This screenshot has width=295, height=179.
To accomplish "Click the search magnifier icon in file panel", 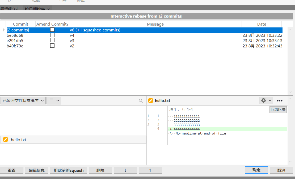I will (x=141, y=101).
